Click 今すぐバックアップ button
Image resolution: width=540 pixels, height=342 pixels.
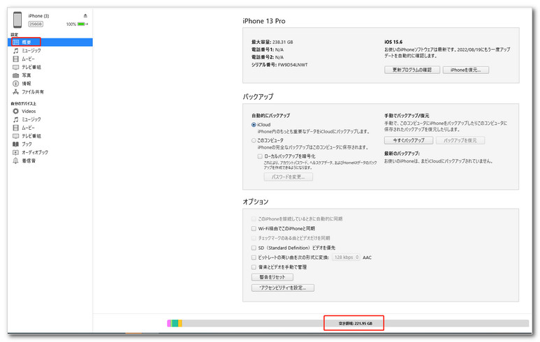click(409, 140)
